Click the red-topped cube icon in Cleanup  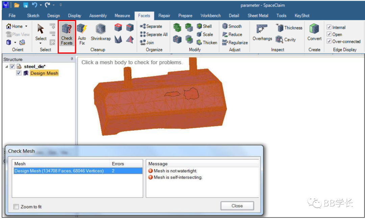click(118, 28)
